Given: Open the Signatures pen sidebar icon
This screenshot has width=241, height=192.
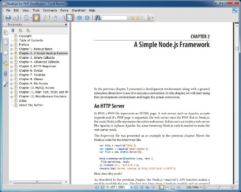Looking at the screenshot, I should click(x=5, y=84).
